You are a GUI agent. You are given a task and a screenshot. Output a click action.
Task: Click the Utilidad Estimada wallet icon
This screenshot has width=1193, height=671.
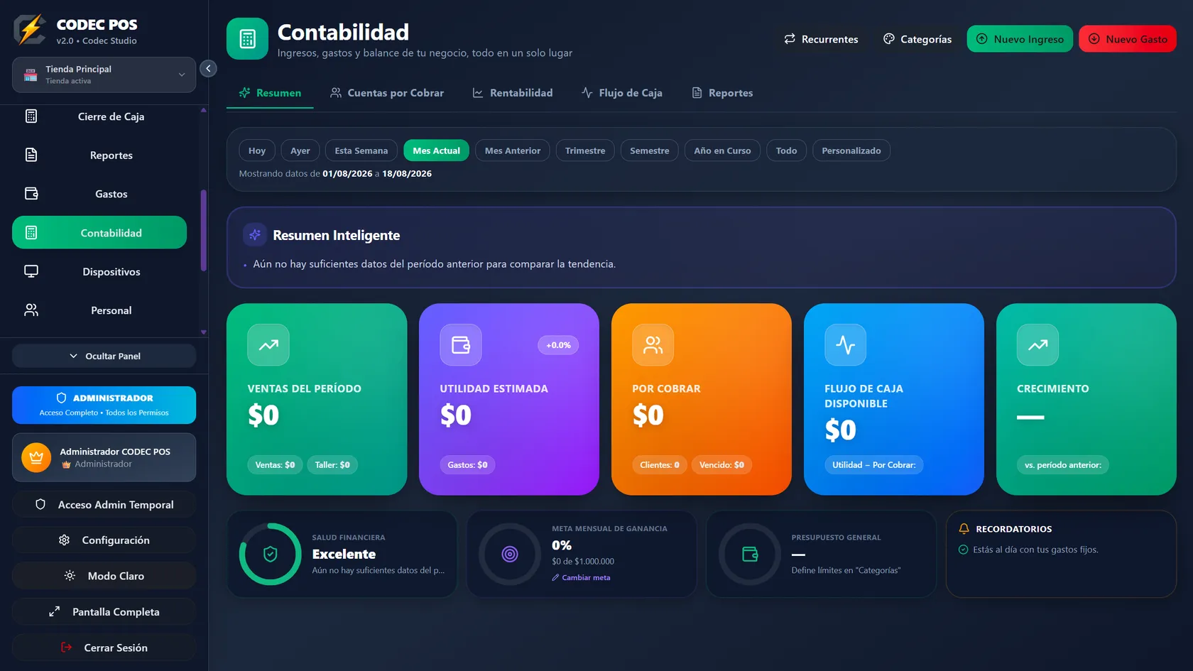click(x=461, y=345)
